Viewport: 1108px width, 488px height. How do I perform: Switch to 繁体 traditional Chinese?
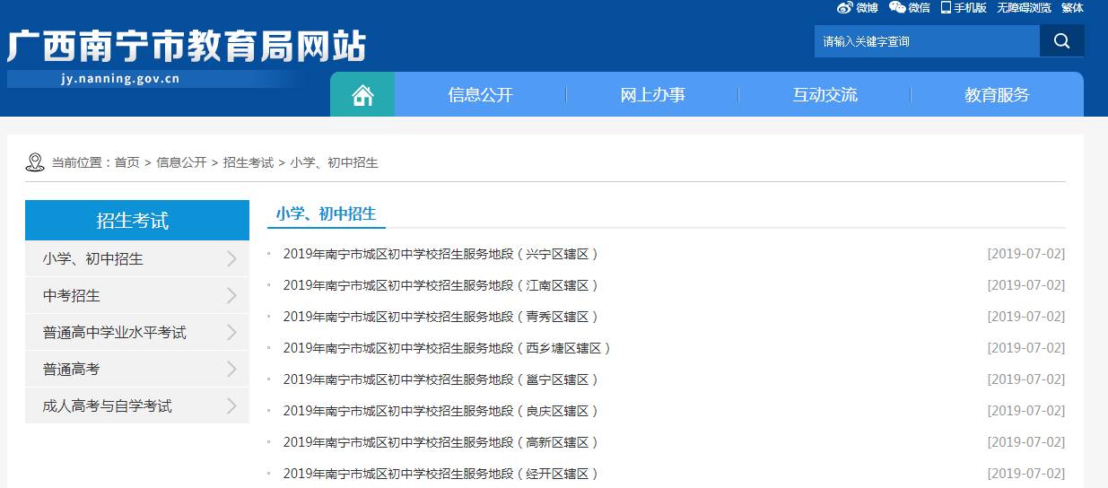tap(1072, 7)
